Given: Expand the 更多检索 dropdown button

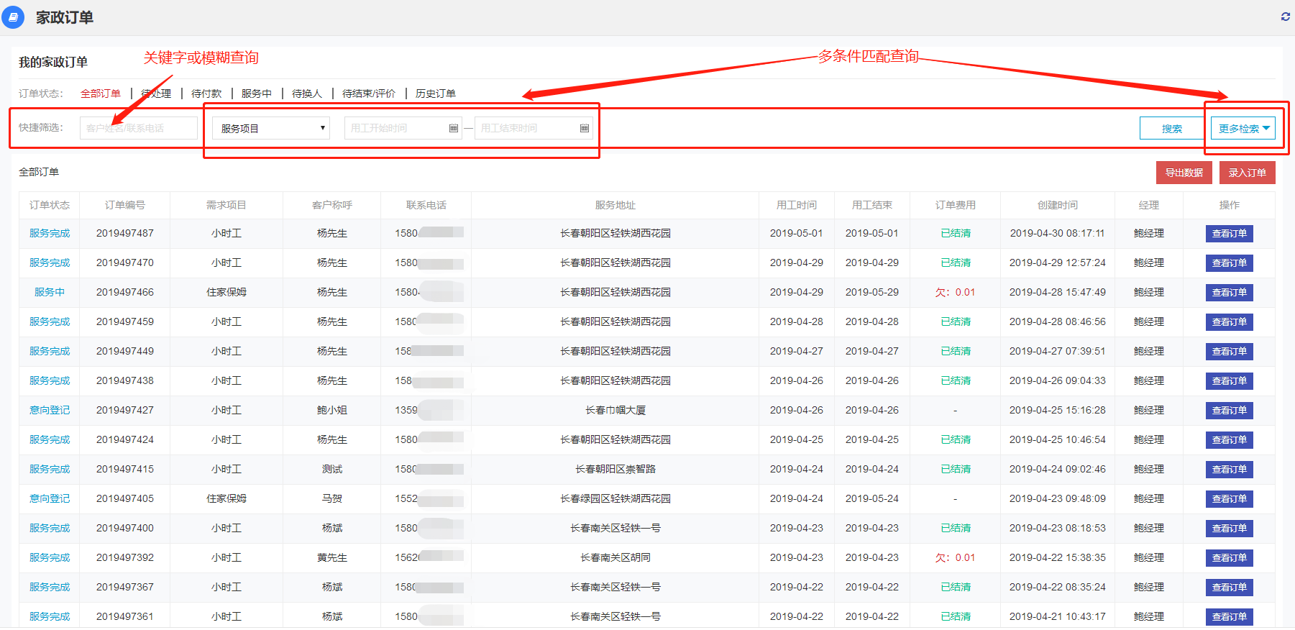Looking at the screenshot, I should click(x=1243, y=129).
